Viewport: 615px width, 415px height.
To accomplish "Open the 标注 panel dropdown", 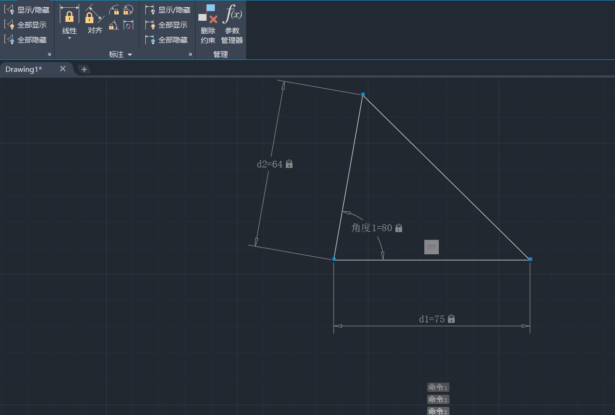I will pyautogui.click(x=129, y=54).
